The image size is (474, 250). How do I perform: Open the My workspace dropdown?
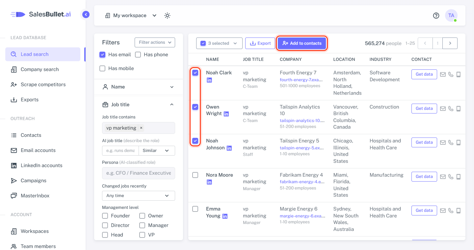tap(131, 15)
